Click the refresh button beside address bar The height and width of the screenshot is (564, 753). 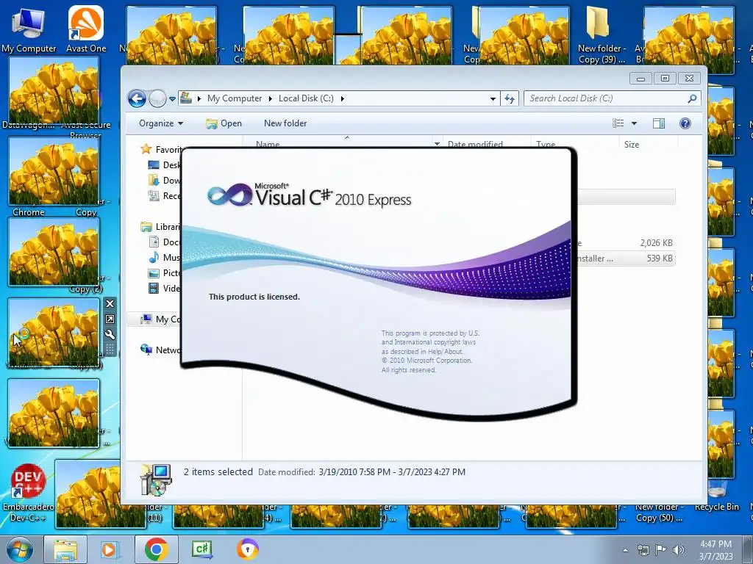point(510,99)
